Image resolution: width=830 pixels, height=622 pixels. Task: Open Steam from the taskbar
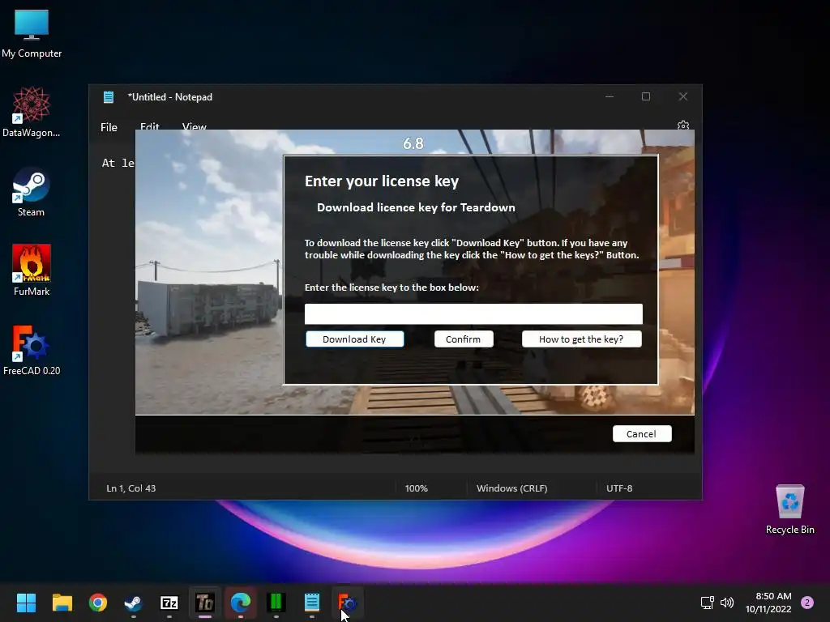133,603
